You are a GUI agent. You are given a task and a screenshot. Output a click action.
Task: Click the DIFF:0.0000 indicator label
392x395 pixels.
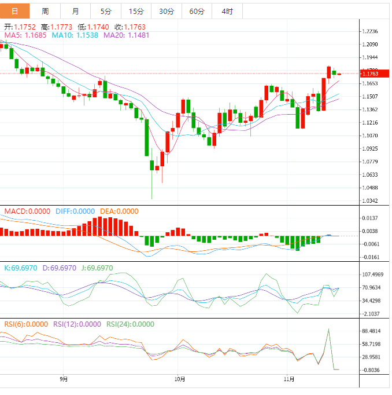point(75,211)
